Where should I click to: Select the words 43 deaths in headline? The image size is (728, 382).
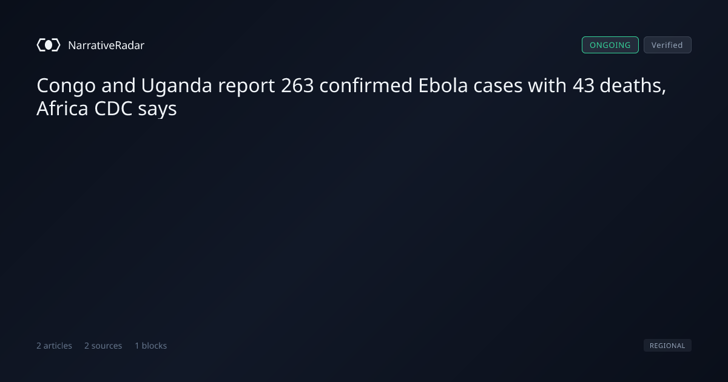coord(617,87)
